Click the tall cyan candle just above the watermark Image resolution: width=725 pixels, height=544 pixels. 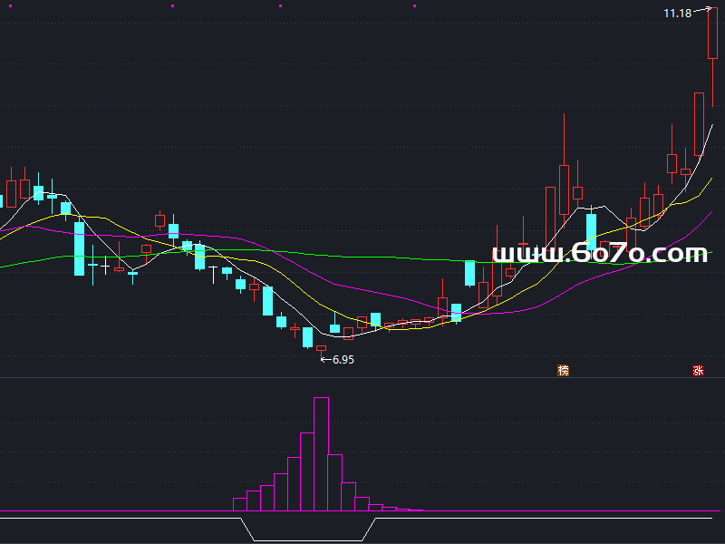[x=591, y=228]
